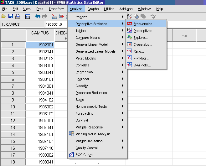Click the Value Labels tag icon
The image size is (206, 166).
click(x=130, y=16)
